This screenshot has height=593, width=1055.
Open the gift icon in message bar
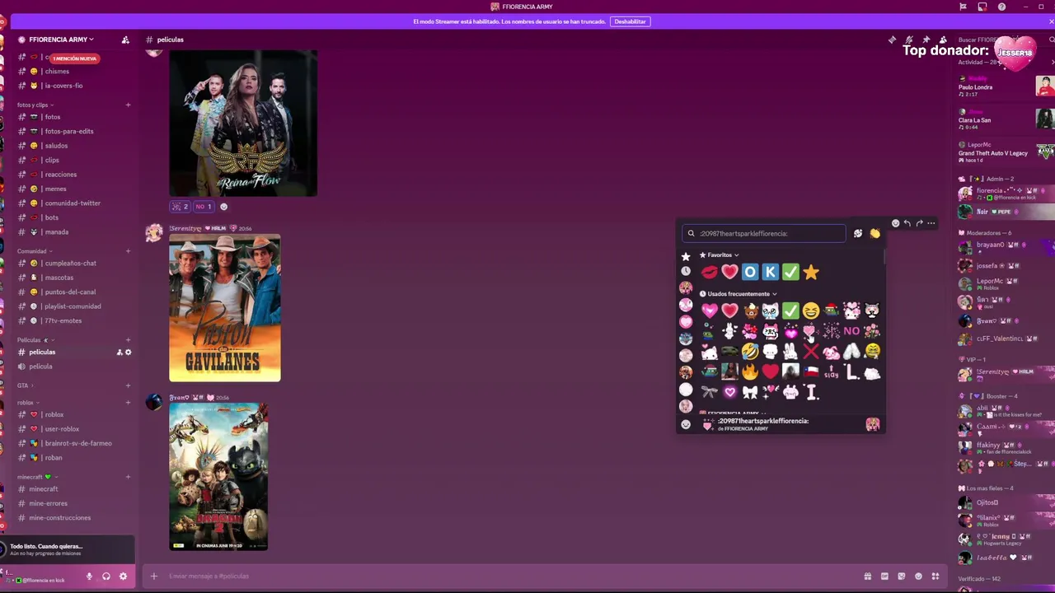867,577
